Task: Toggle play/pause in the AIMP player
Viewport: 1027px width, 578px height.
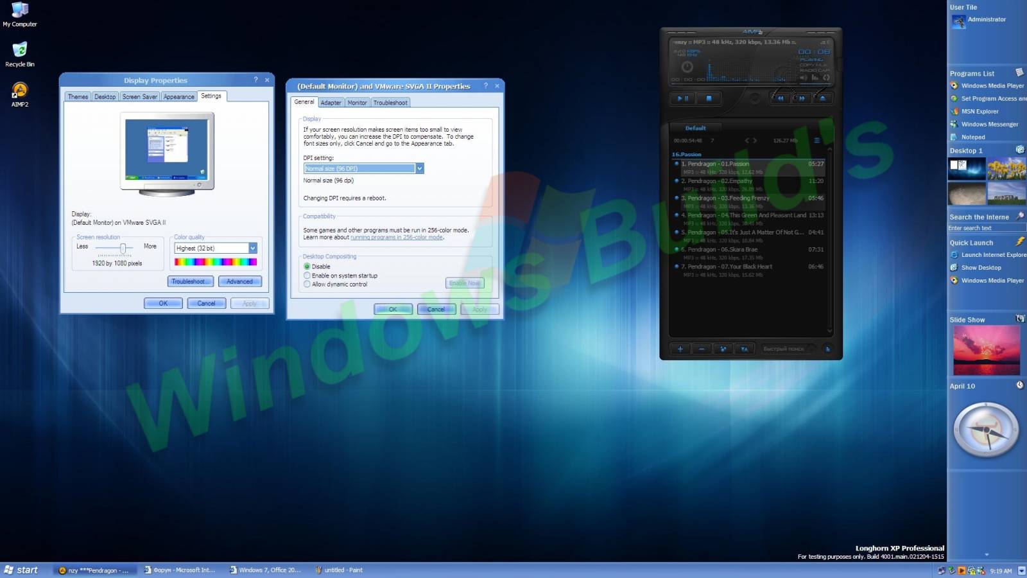Action: [683, 98]
